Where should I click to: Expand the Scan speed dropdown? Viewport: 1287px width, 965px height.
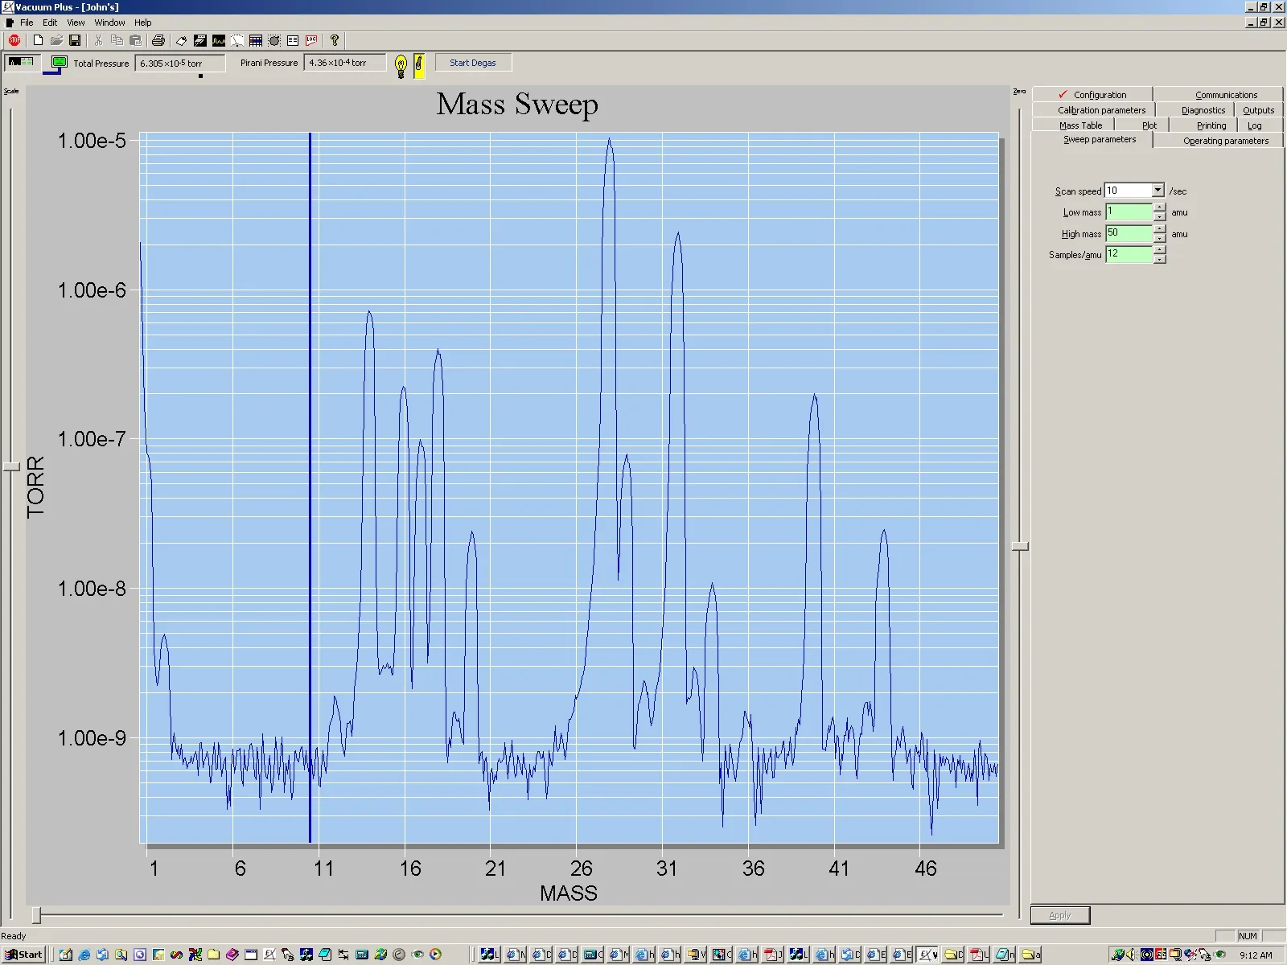click(x=1157, y=191)
